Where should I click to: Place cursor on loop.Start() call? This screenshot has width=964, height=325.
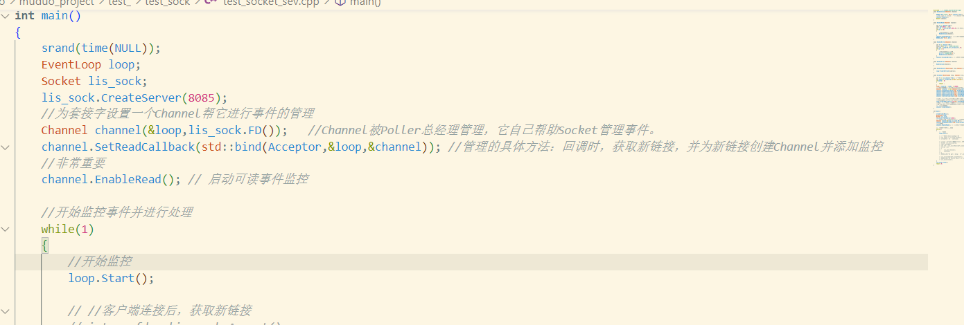(x=111, y=278)
